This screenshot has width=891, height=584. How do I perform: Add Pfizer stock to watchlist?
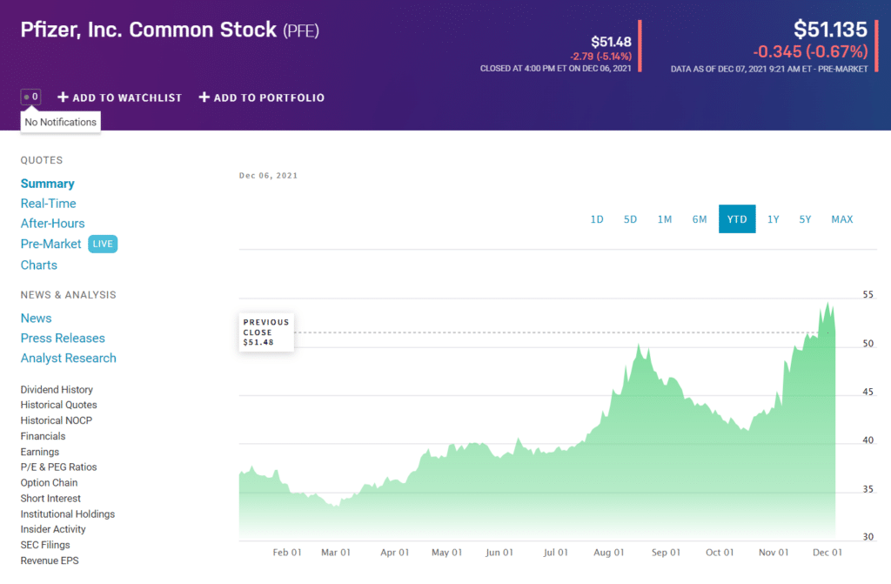tap(120, 97)
